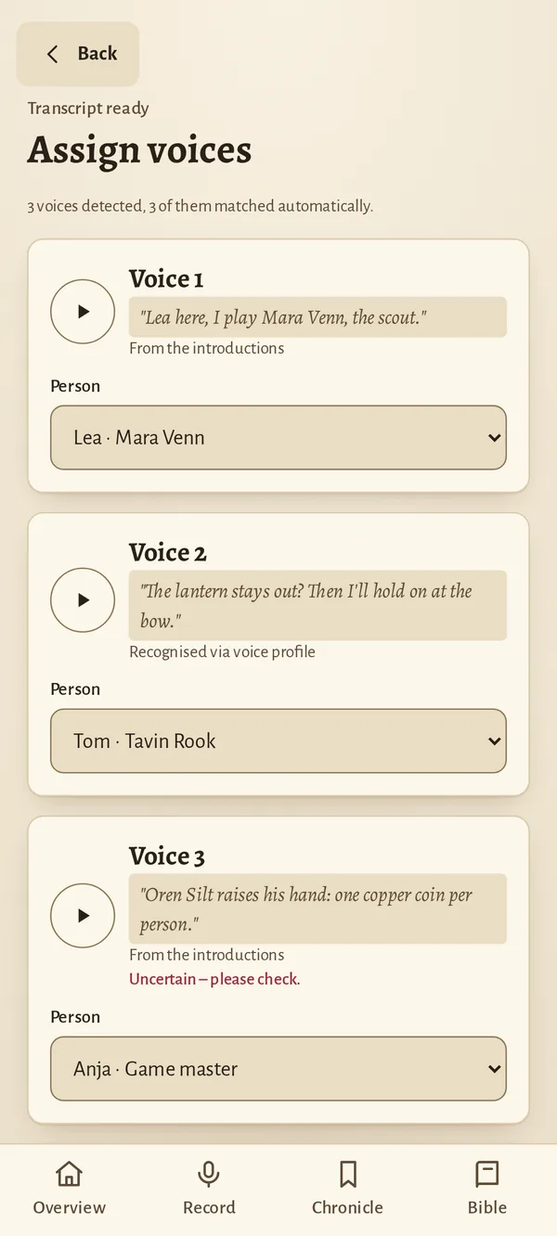Viewport: 557px width, 1236px height.
Task: Play the Voice 3 audio sample
Action: point(83,916)
